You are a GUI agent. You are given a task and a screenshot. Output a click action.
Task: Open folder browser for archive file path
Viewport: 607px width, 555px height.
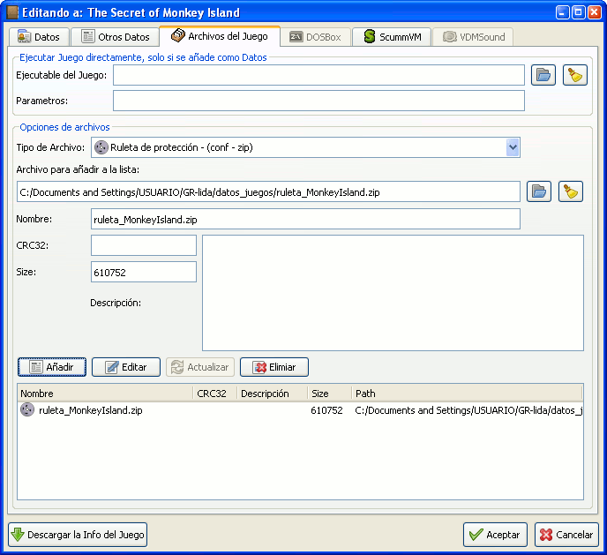coord(538,191)
